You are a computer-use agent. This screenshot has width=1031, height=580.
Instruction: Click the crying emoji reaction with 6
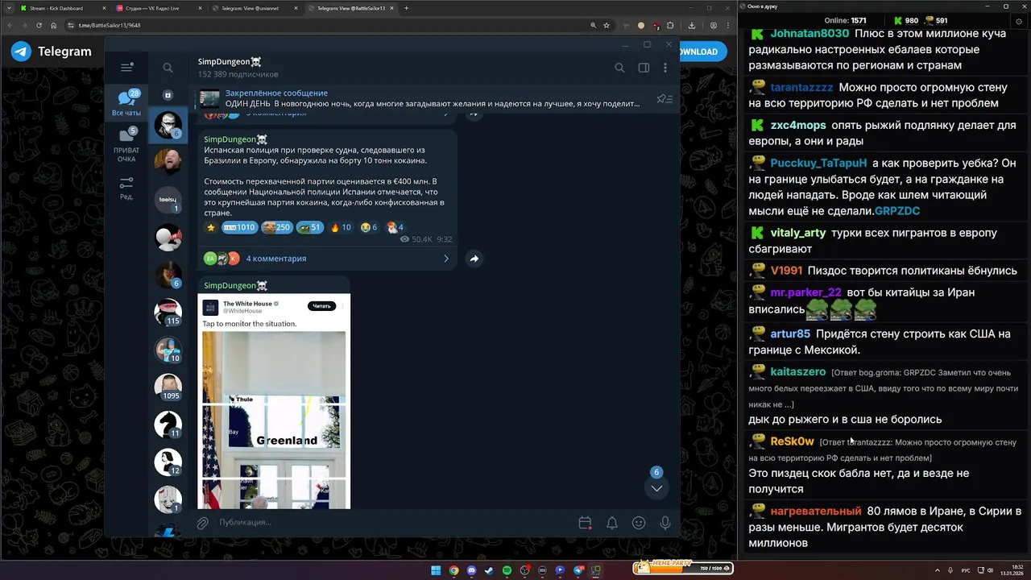(x=369, y=227)
